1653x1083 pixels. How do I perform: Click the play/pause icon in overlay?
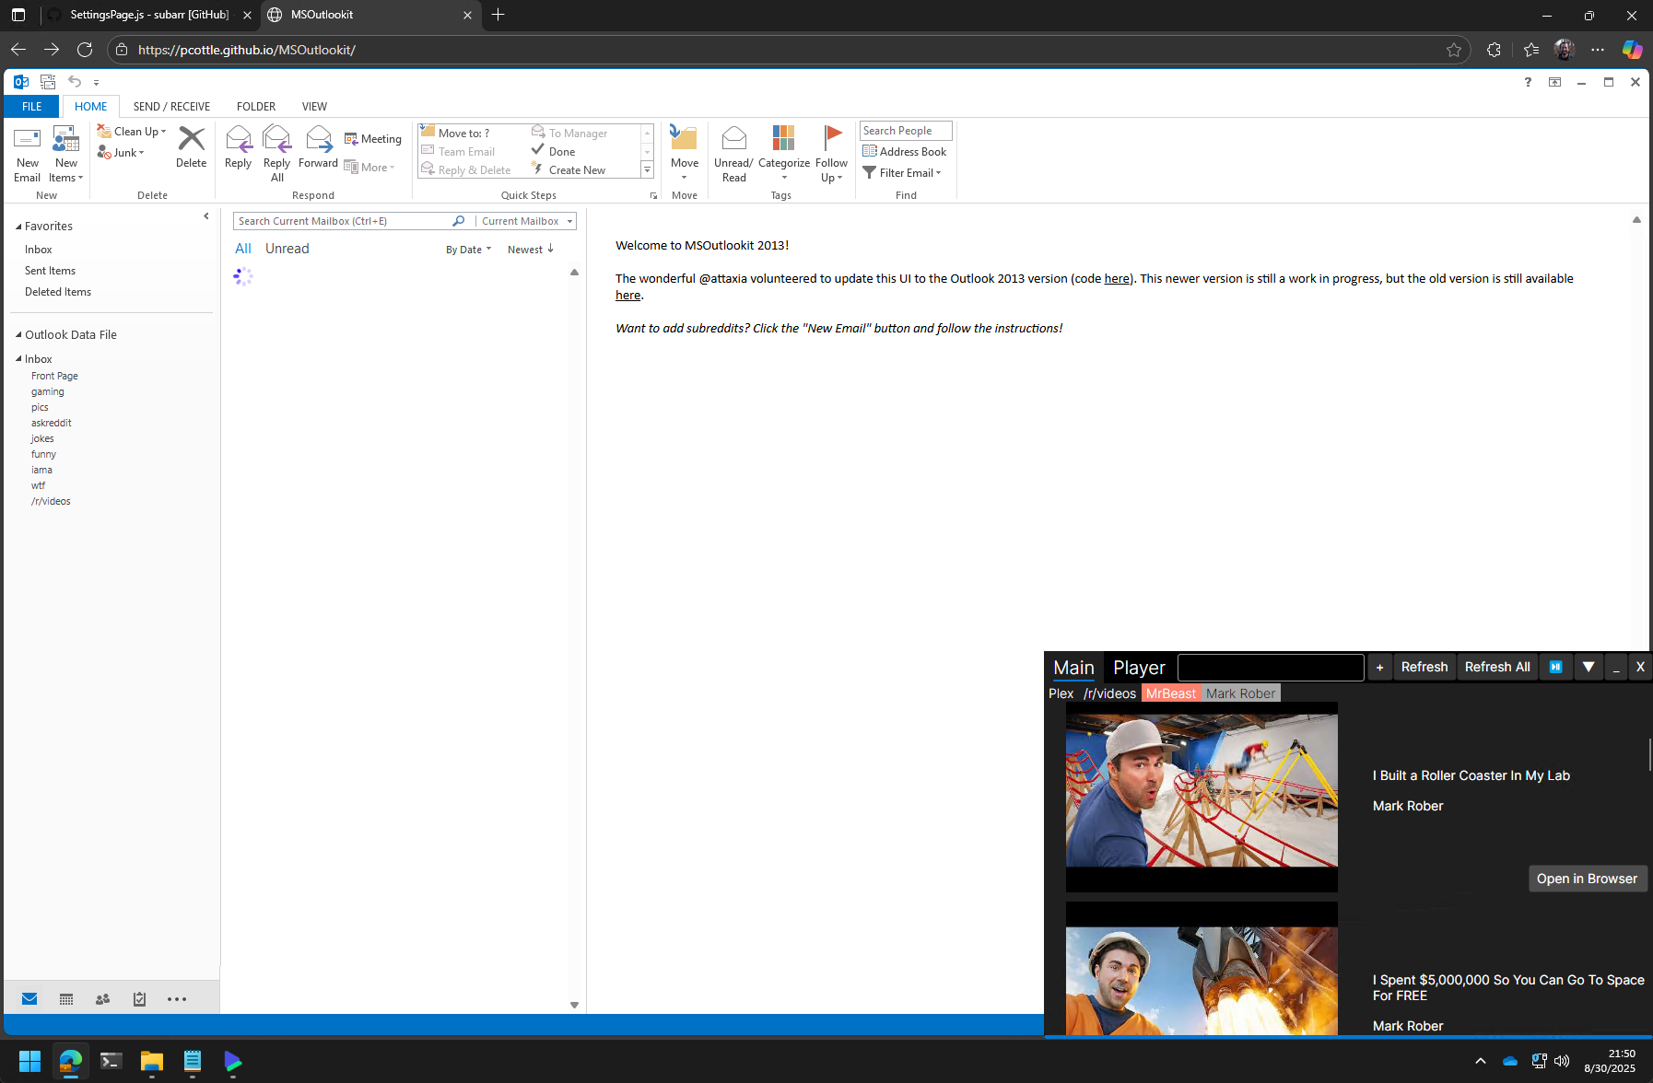pyautogui.click(x=1555, y=667)
